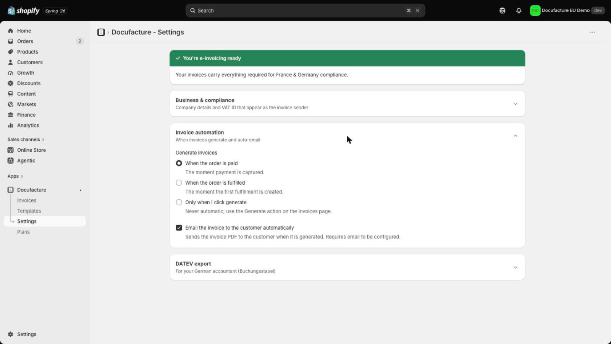Click the green checkmark in the banner

pyautogui.click(x=178, y=58)
